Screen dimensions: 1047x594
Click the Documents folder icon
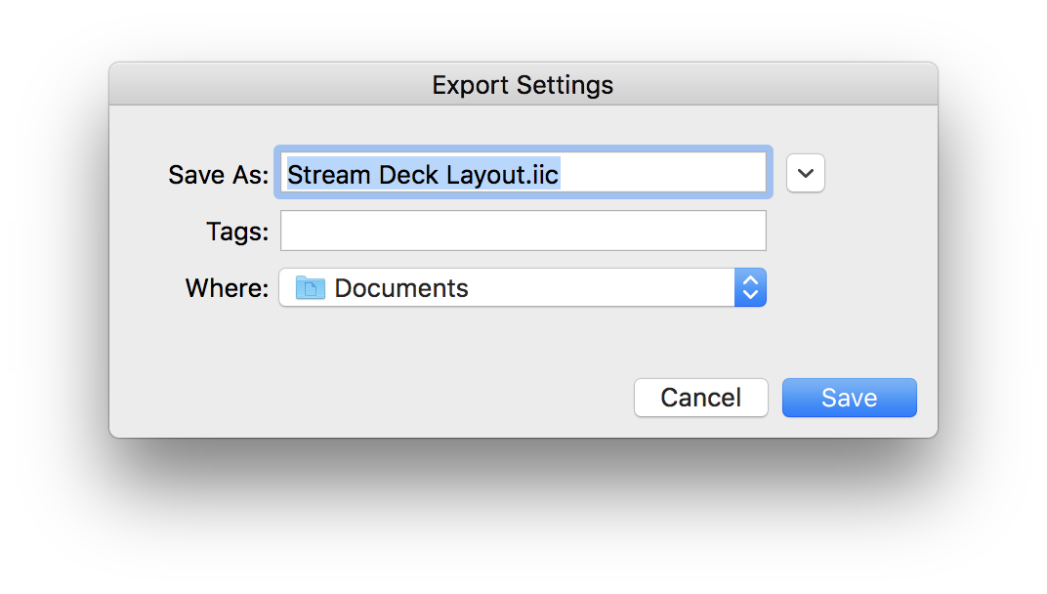[x=310, y=288]
